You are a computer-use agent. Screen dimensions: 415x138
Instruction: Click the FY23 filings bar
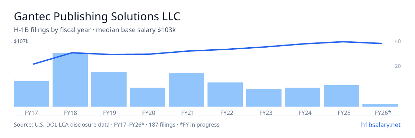coord(264,98)
